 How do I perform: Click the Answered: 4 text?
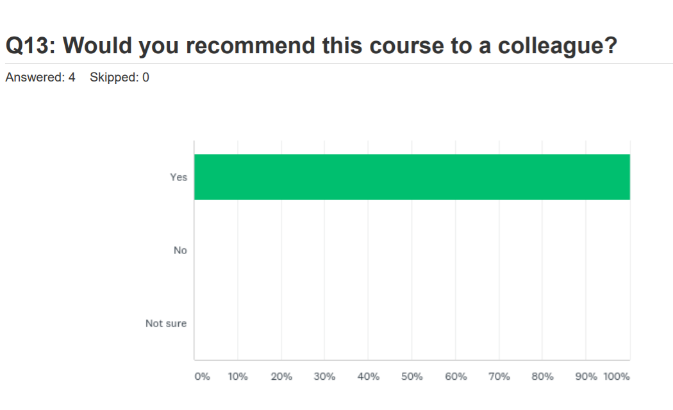tap(40, 78)
